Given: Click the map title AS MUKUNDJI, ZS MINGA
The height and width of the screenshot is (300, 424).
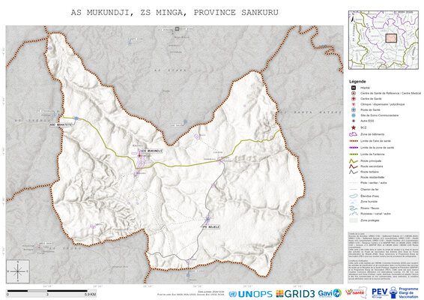Looking at the screenshot, I should click(x=175, y=13).
